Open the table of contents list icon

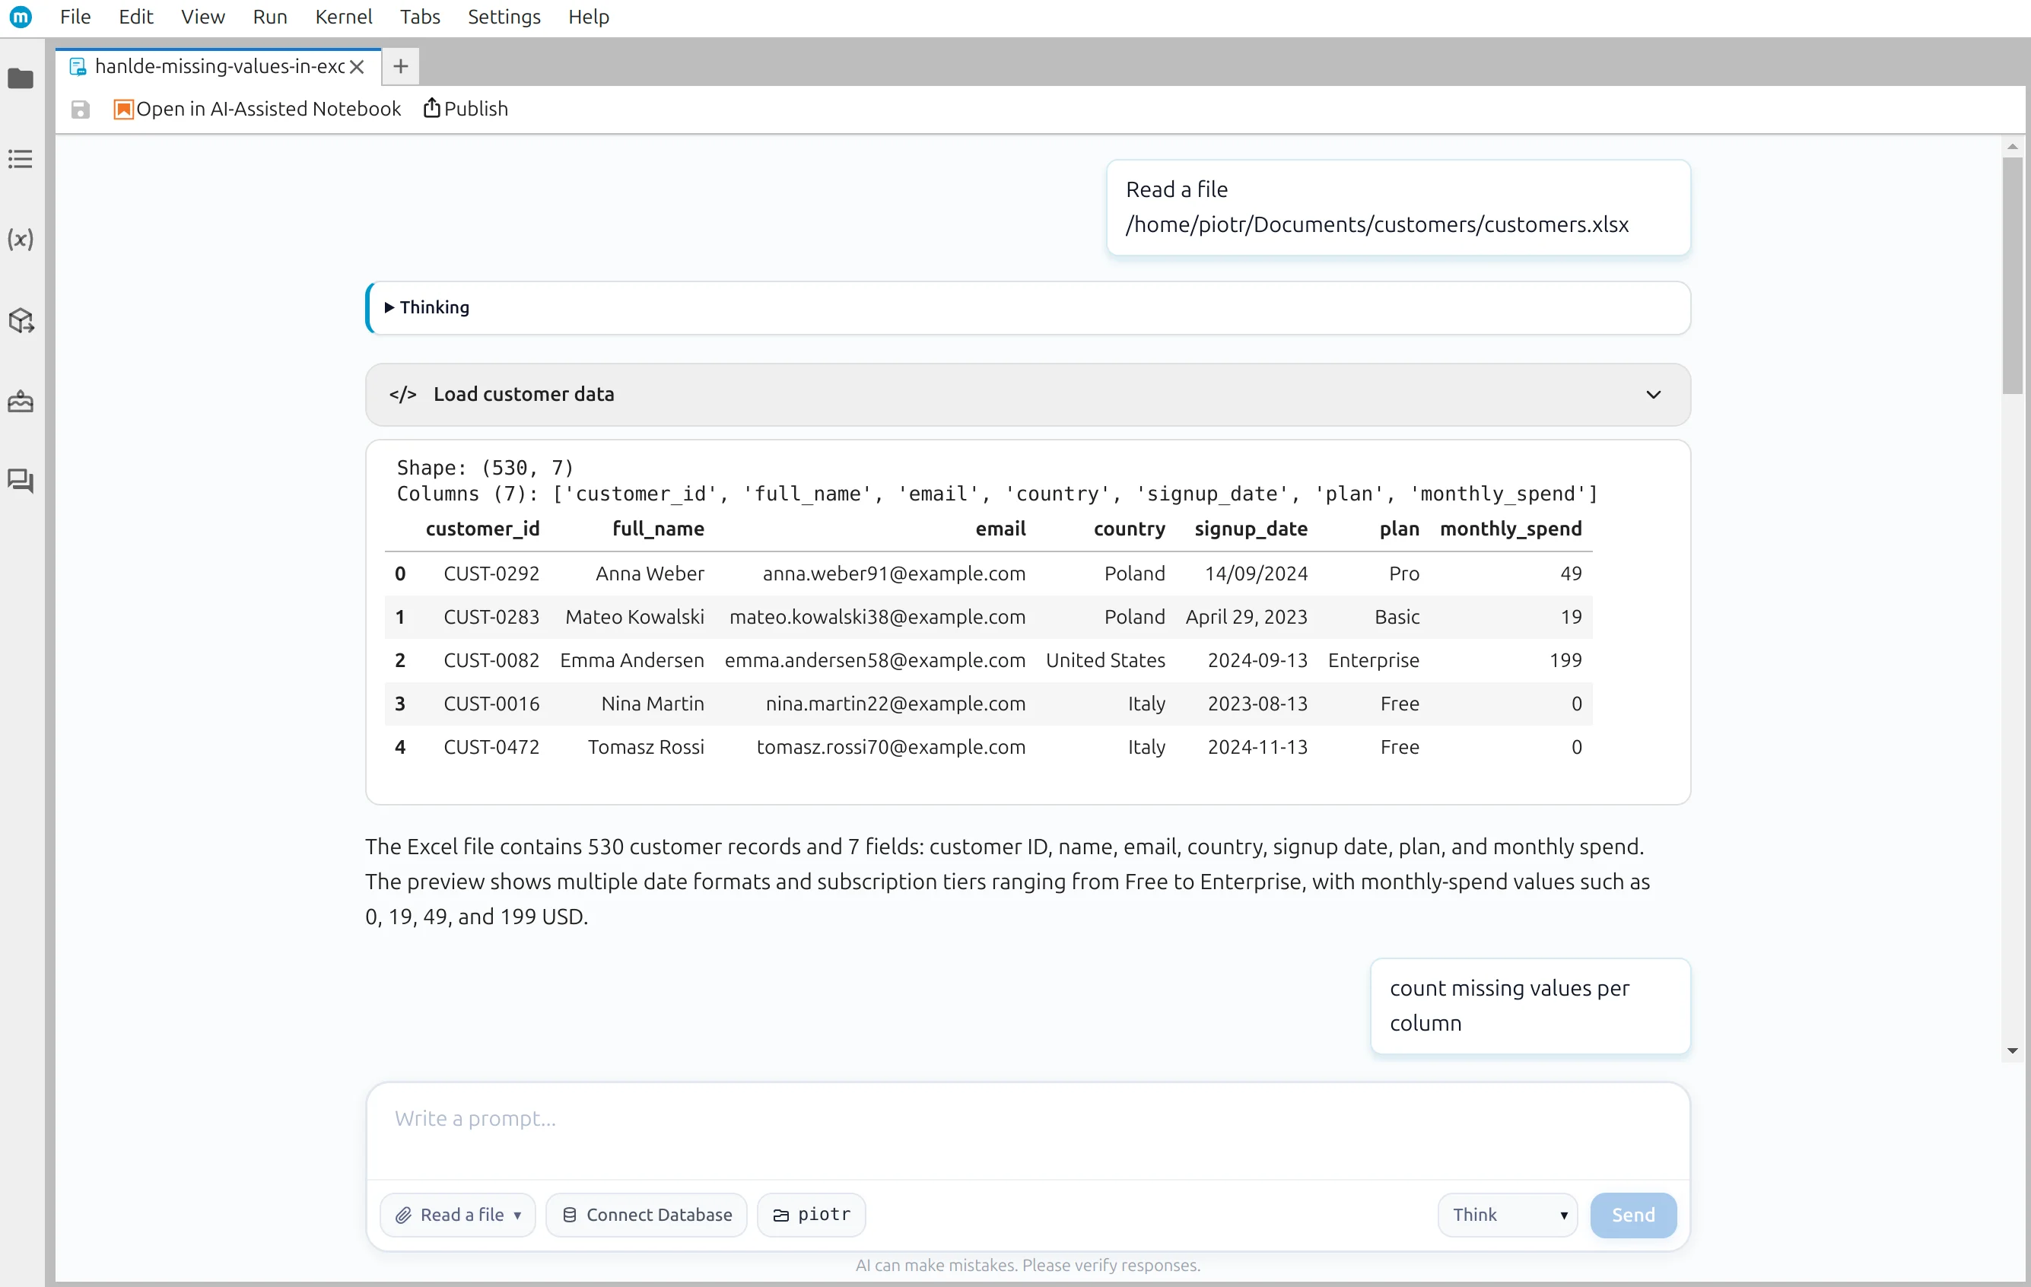[21, 158]
